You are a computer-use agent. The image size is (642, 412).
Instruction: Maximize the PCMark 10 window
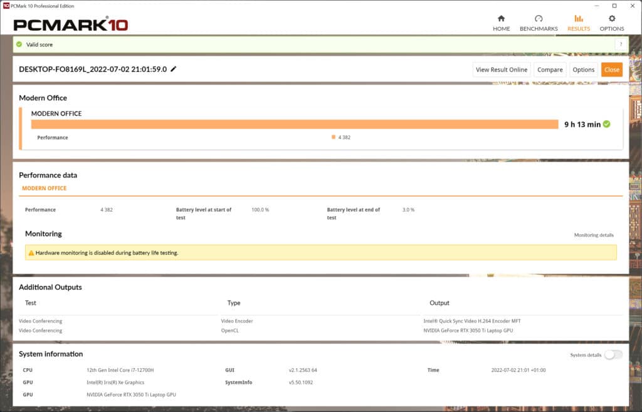pos(614,6)
